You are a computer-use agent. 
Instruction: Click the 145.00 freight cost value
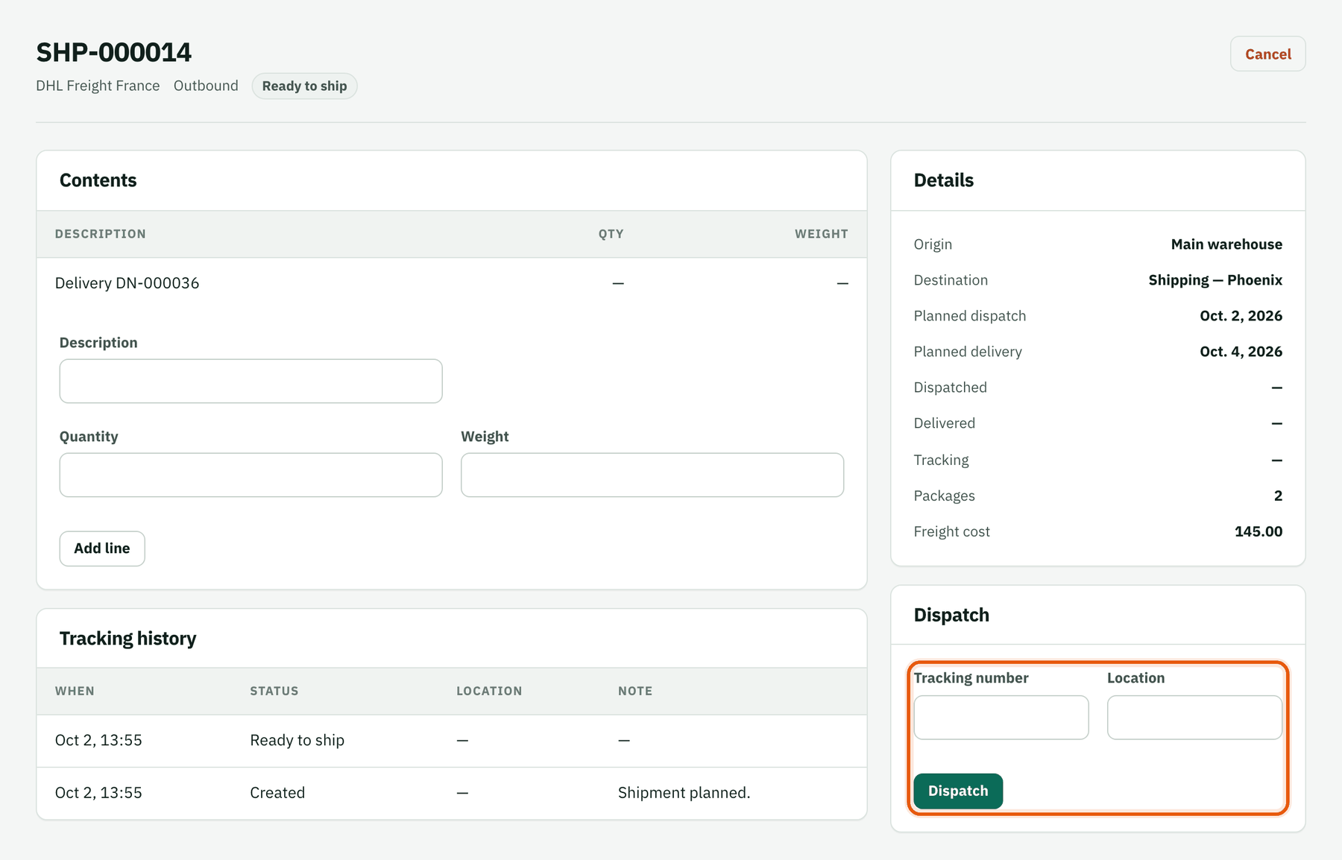(1258, 531)
